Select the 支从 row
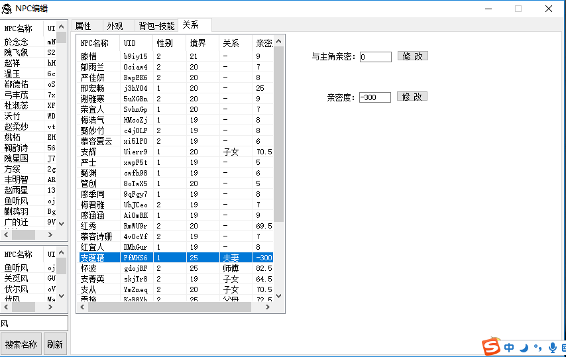This screenshot has height=357, width=566. click(x=176, y=289)
